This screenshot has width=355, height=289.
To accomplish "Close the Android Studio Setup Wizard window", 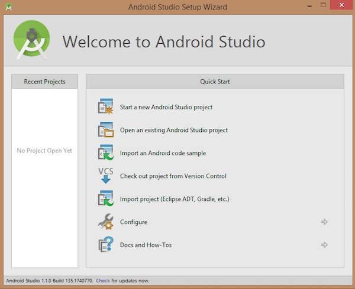I will click(341, 5).
